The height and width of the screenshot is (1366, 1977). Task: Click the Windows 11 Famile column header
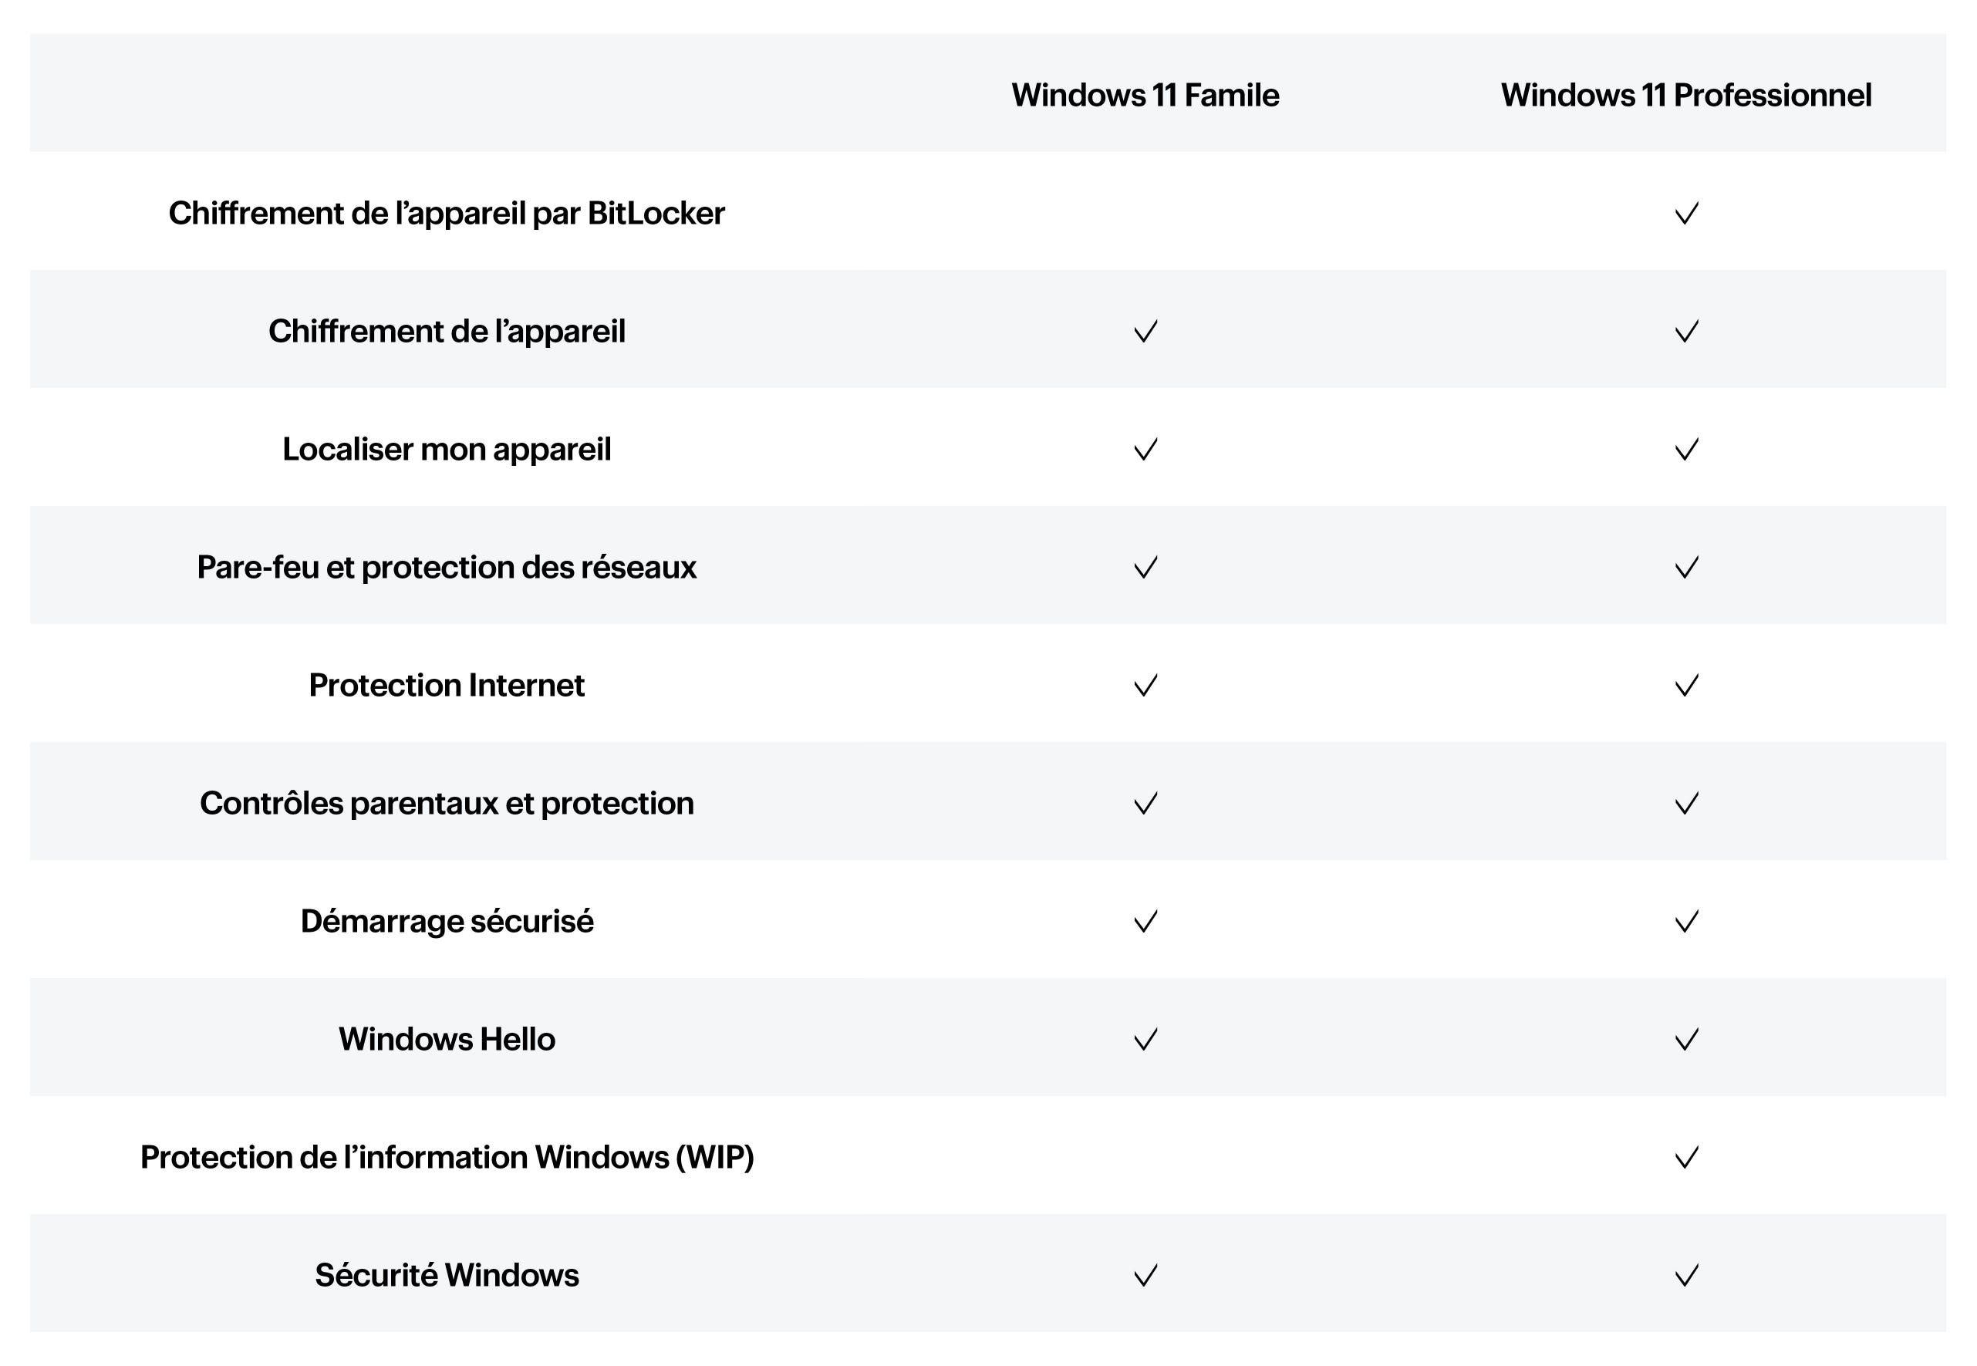(x=1145, y=95)
